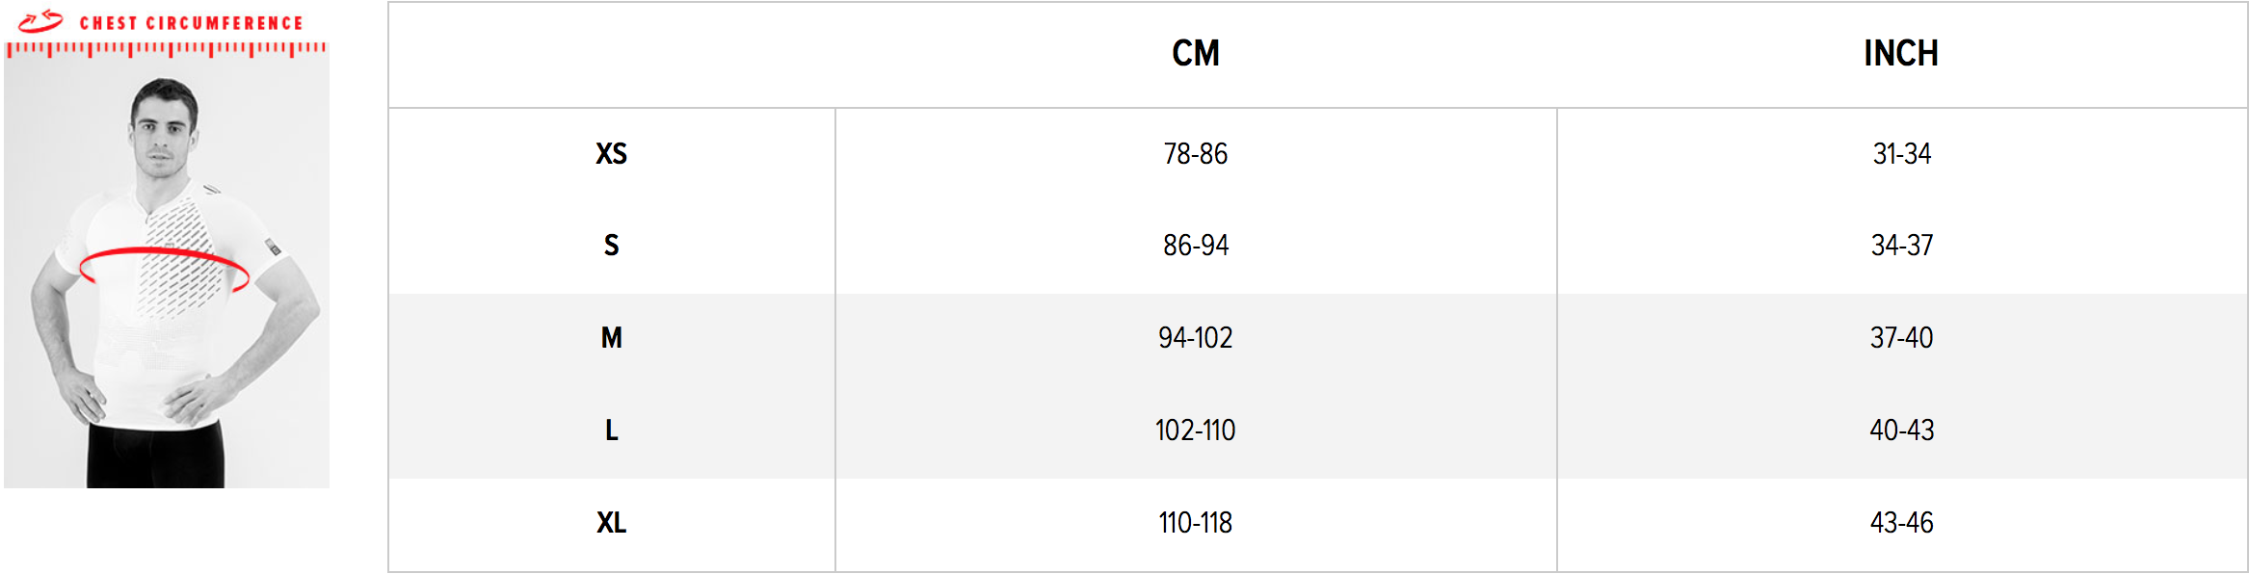Viewport: 2249px width, 574px height.
Task: Click the red chest measurement ellipse
Action: [164, 270]
